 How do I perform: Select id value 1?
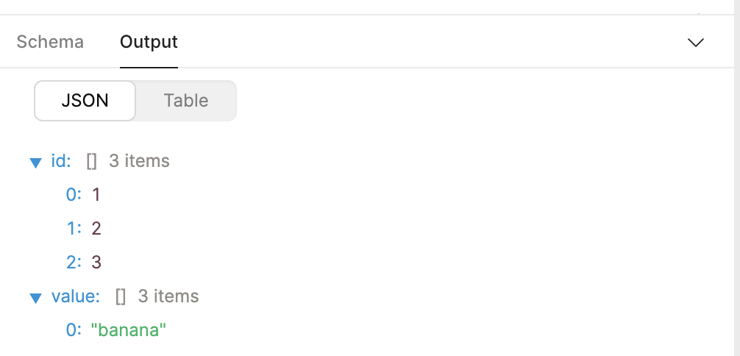tap(96, 195)
